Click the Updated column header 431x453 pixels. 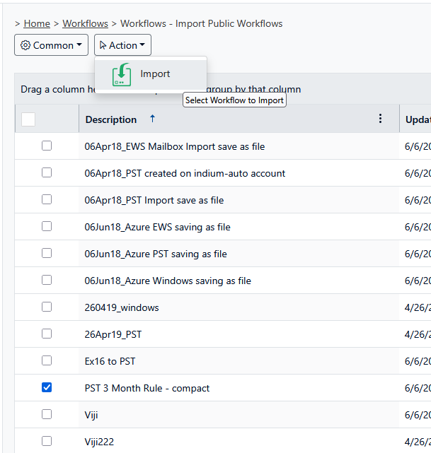point(417,119)
